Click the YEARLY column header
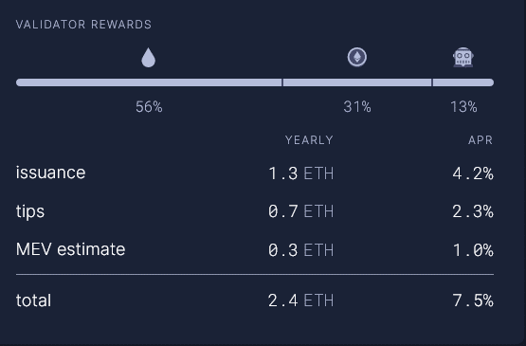This screenshot has height=346, width=526. pyautogui.click(x=309, y=140)
